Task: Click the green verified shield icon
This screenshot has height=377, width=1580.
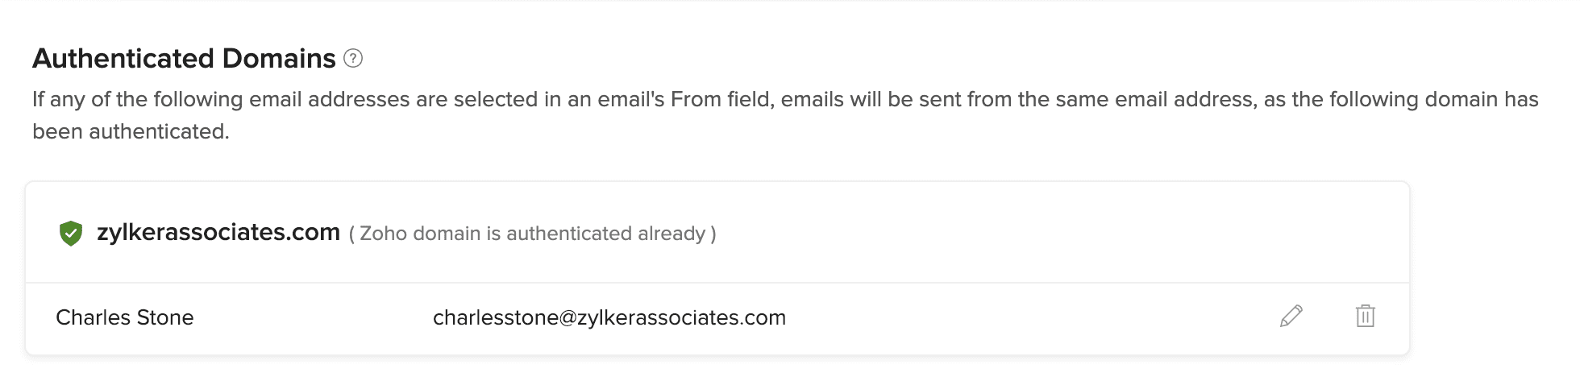Action: click(71, 234)
